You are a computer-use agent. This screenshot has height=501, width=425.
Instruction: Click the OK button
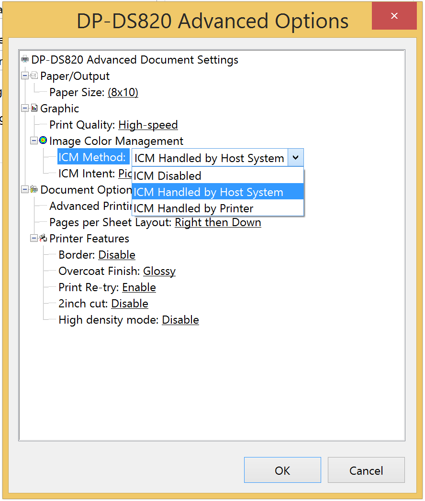282,470
